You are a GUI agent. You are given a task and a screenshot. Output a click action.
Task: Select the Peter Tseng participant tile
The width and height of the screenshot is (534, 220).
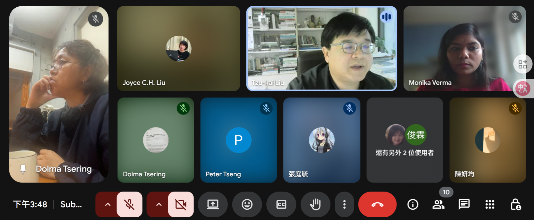[238, 140]
